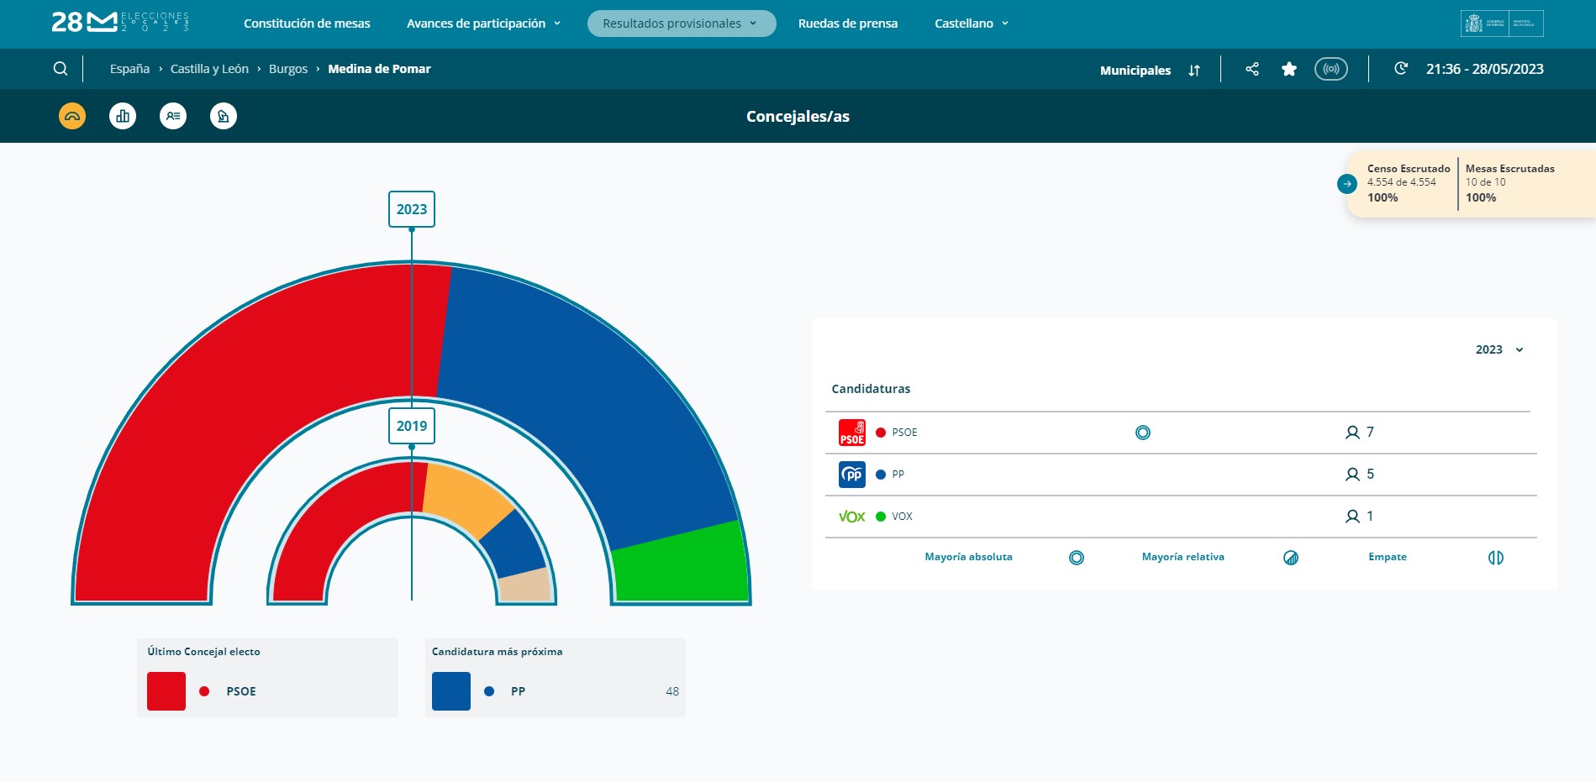Click PSOE red square in Último Concejal
The width and height of the screenshot is (1596, 782).
tap(166, 691)
